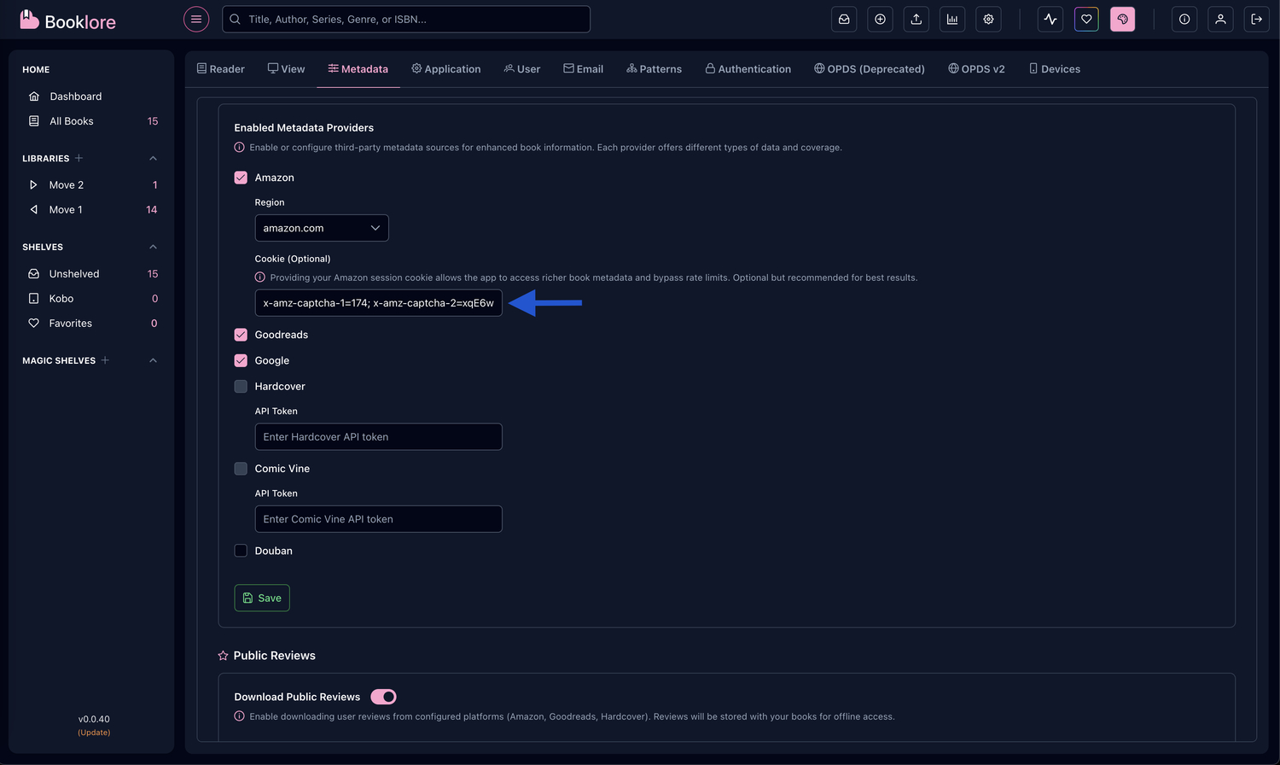Click the activity pulse icon

pyautogui.click(x=1050, y=19)
